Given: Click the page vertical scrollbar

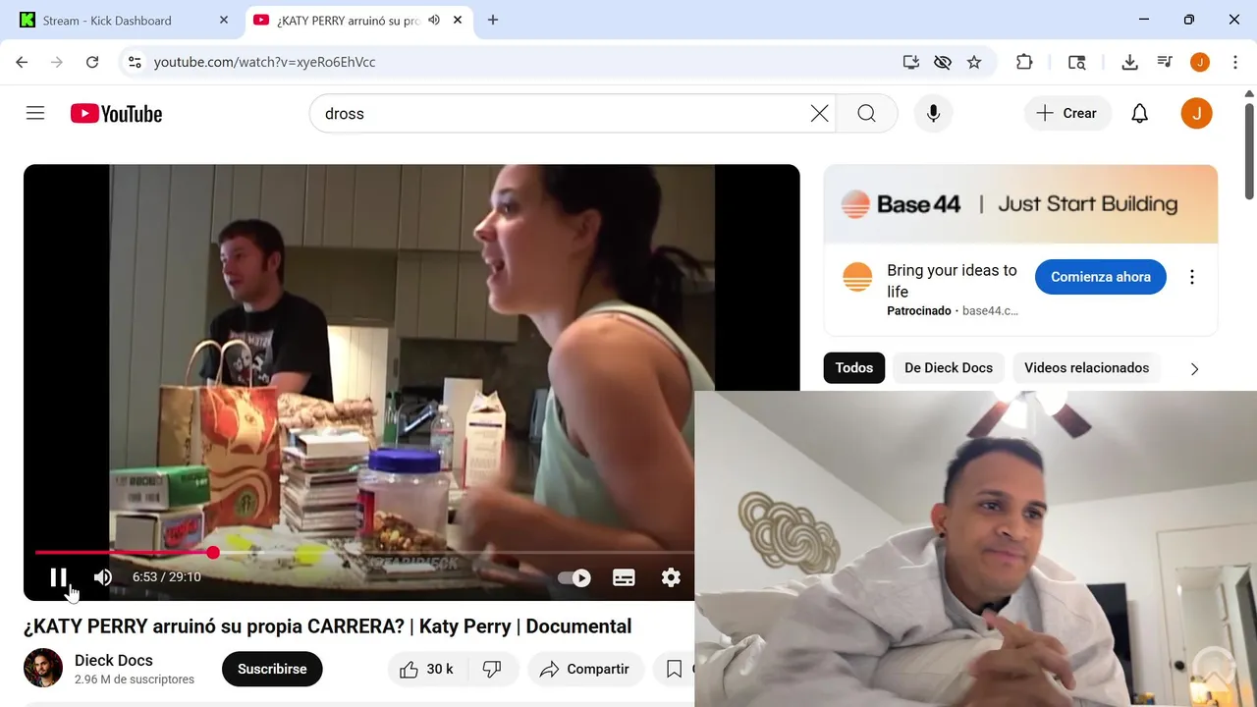Looking at the screenshot, I should [x=1249, y=150].
